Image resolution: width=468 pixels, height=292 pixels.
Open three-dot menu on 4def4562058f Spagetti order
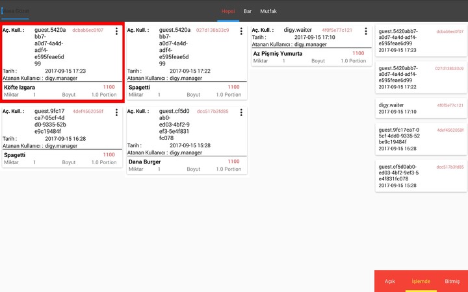tap(116, 112)
